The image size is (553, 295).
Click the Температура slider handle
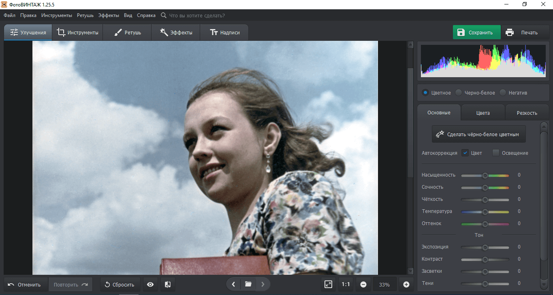click(x=485, y=212)
